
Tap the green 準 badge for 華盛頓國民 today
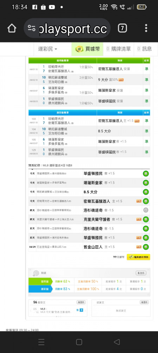click(x=146, y=174)
